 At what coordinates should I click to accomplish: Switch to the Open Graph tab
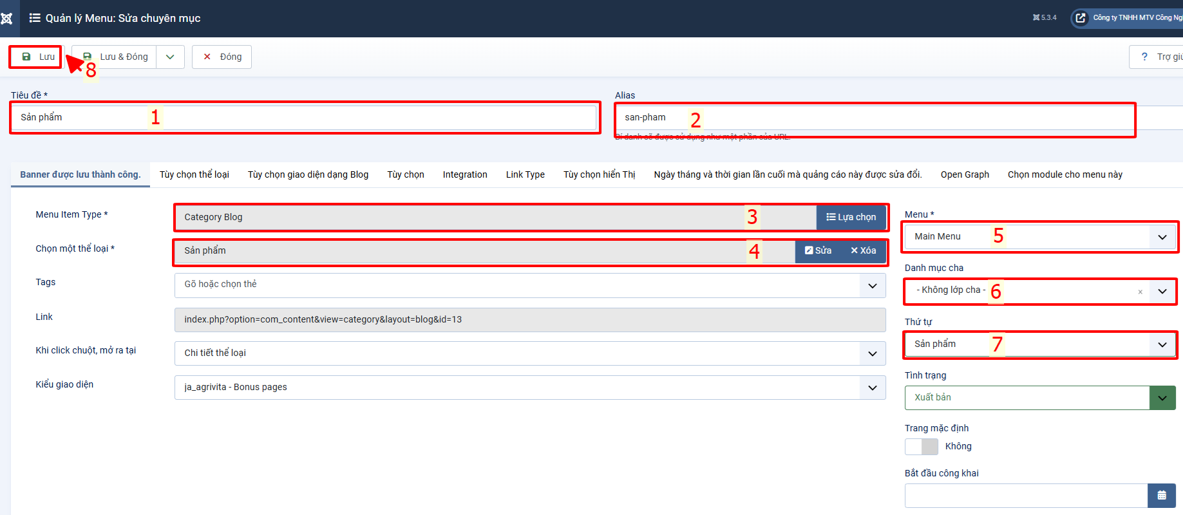[964, 174]
